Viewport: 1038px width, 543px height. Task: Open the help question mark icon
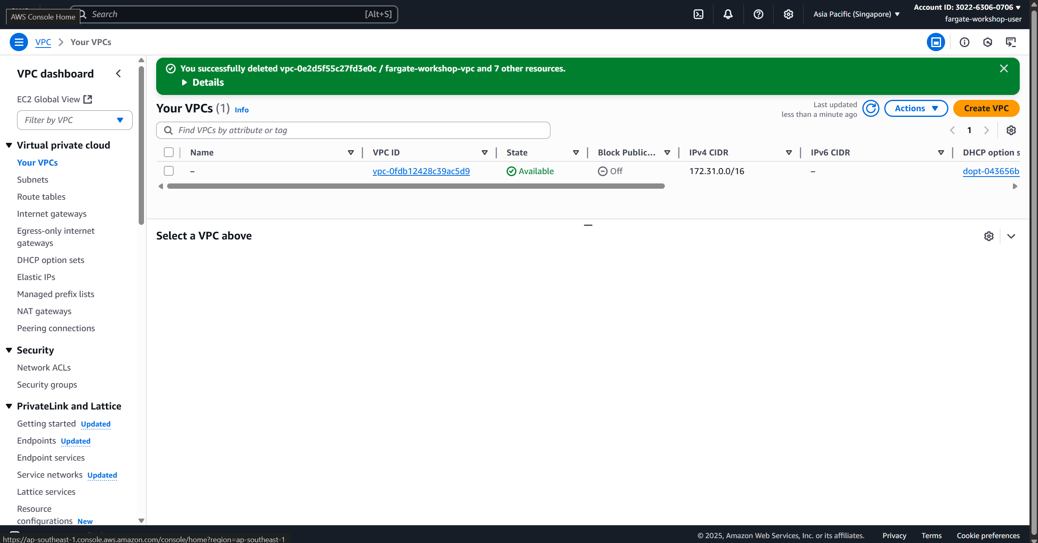pyautogui.click(x=758, y=14)
